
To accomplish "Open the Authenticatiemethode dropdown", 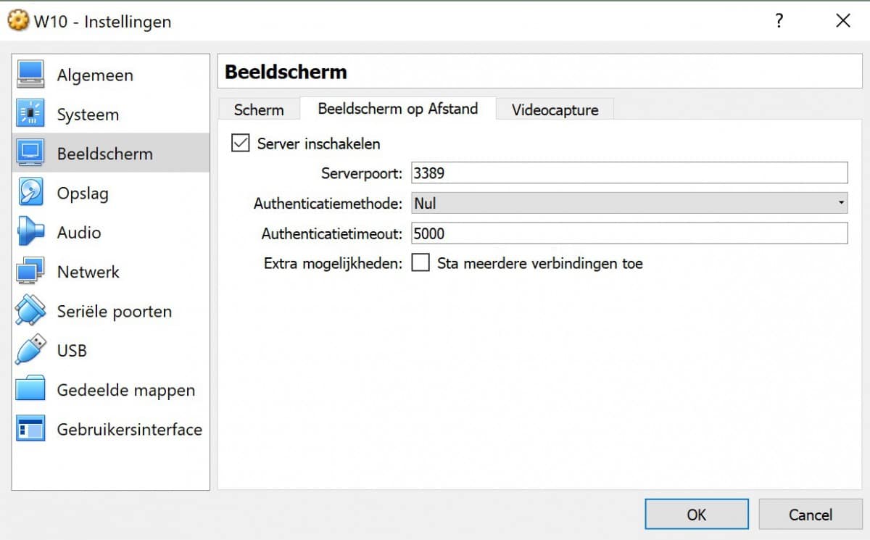I will pyautogui.click(x=629, y=203).
